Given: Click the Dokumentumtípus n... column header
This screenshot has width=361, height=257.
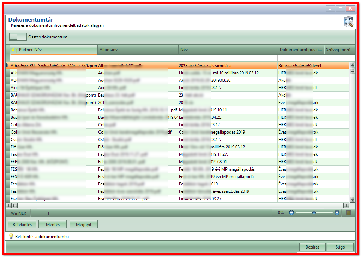Looking at the screenshot, I should point(301,50).
